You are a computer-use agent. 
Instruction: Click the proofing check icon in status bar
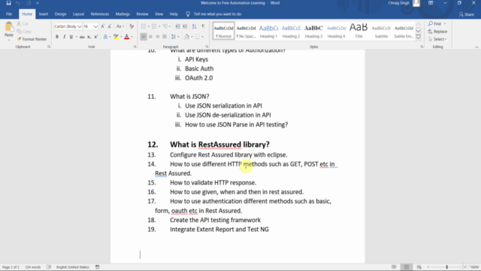pyautogui.click(x=49, y=267)
